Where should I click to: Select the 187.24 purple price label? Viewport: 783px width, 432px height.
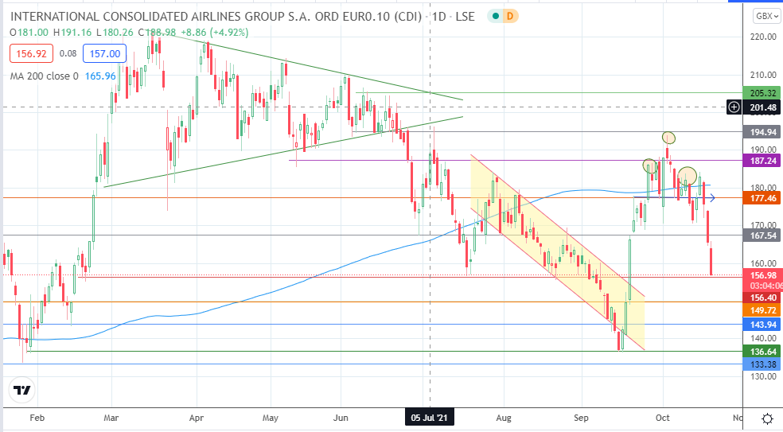pos(762,161)
